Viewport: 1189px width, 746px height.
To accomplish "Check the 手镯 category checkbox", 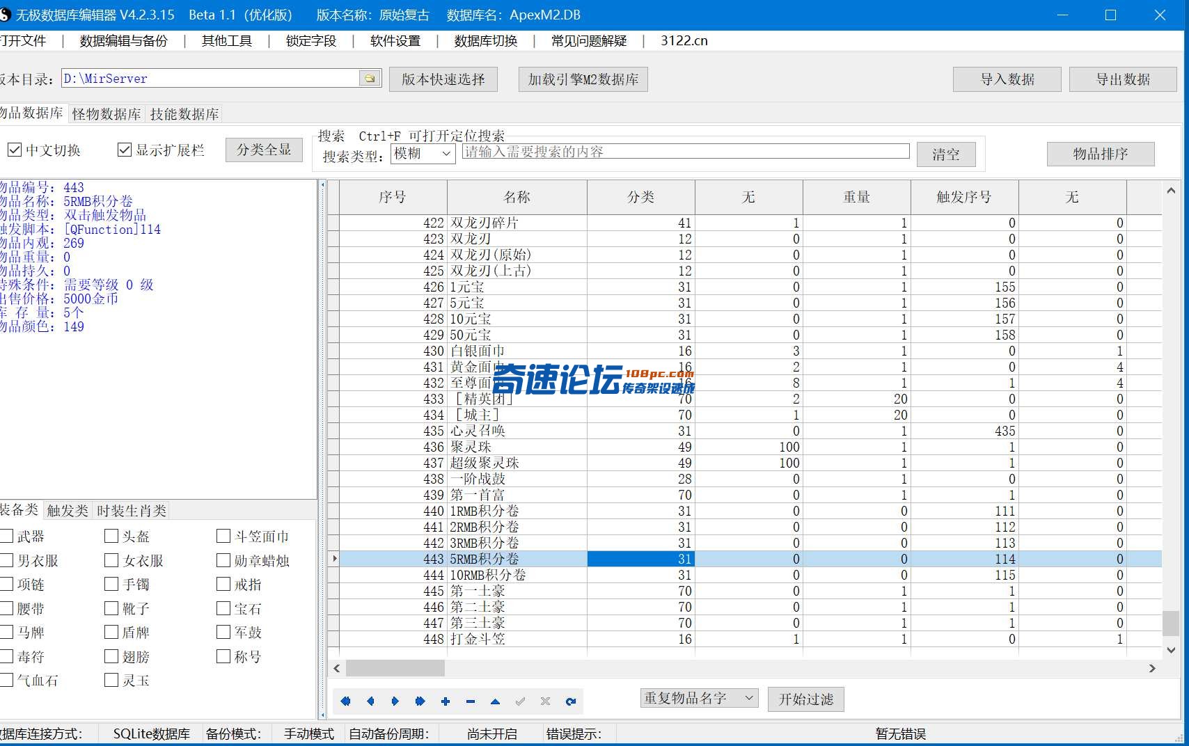I will click(111, 584).
